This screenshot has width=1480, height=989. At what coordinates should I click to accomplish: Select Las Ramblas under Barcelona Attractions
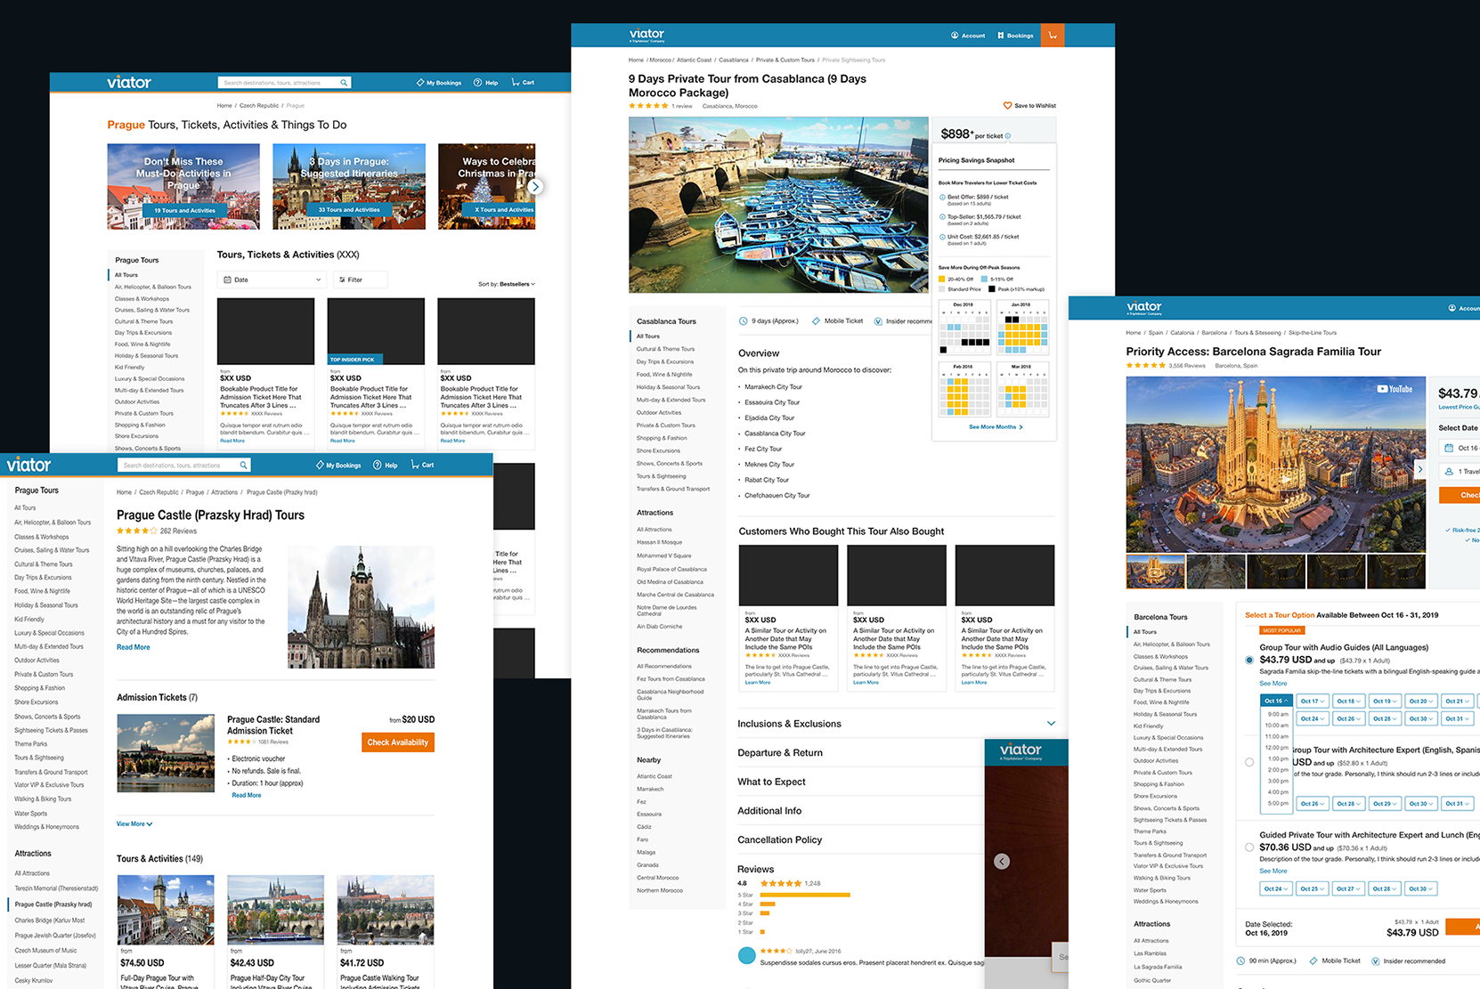[x=1150, y=953]
